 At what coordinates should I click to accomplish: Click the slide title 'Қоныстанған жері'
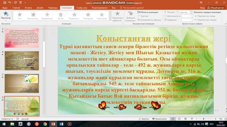coord(133,38)
